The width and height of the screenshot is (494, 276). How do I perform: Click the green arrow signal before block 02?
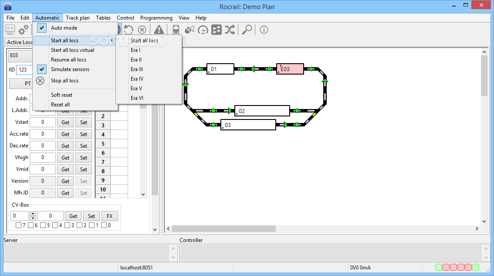[230, 111]
